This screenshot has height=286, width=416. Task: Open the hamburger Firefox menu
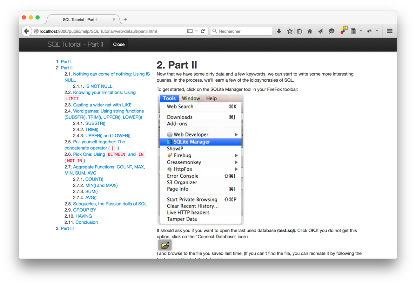click(x=390, y=31)
